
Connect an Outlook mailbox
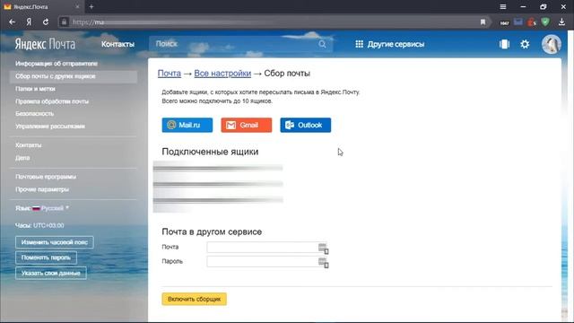[x=306, y=125]
